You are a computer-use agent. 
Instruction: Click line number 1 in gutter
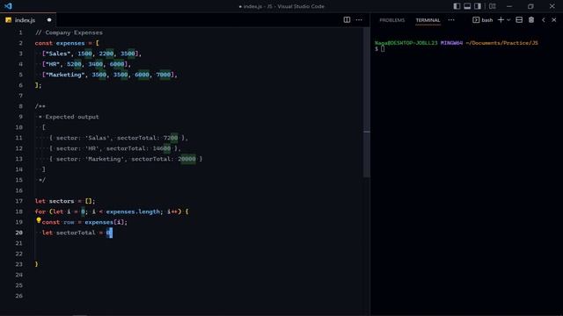(x=20, y=32)
